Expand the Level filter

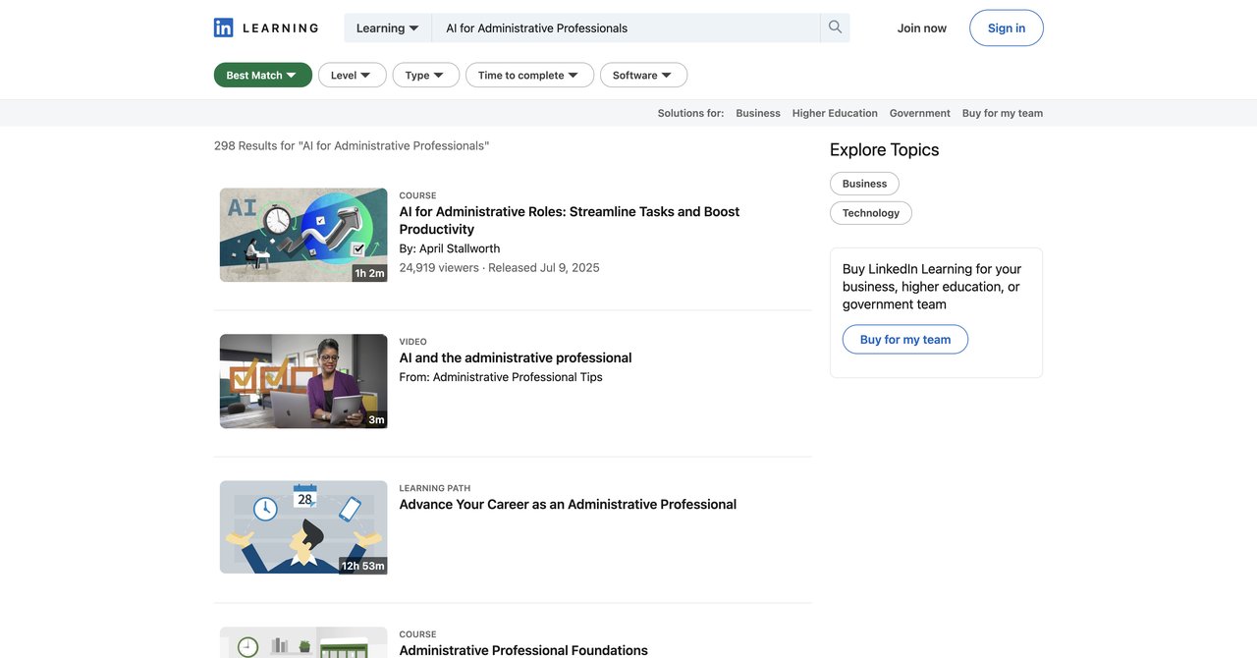coord(352,75)
